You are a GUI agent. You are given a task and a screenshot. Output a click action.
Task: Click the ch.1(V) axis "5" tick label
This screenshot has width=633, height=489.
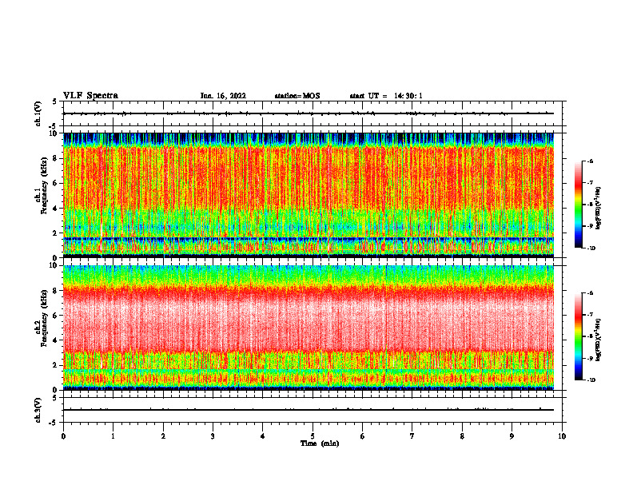55,101
